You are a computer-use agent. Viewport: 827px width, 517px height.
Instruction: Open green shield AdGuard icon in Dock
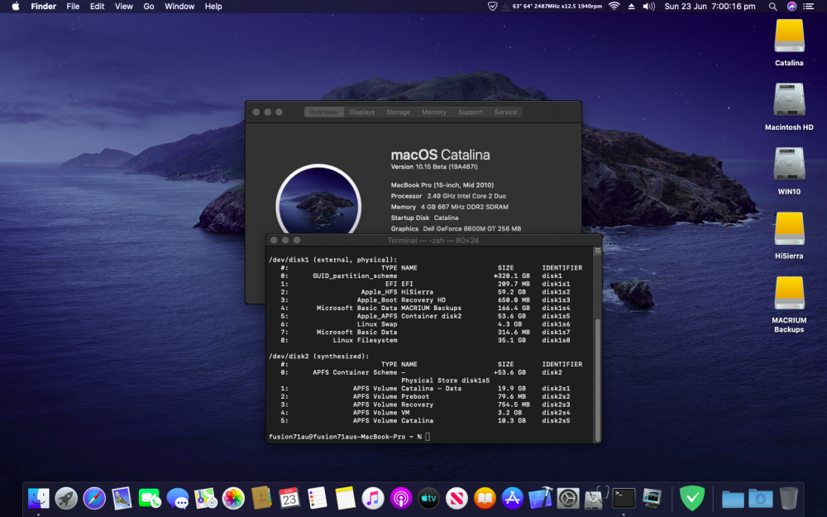(692, 498)
